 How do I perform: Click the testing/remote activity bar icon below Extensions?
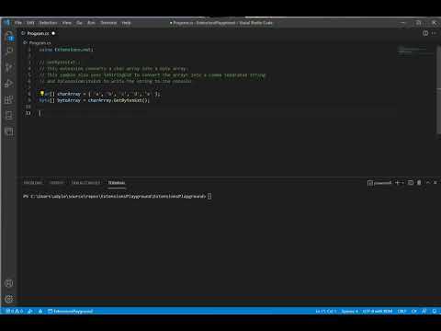[x=9, y=115]
